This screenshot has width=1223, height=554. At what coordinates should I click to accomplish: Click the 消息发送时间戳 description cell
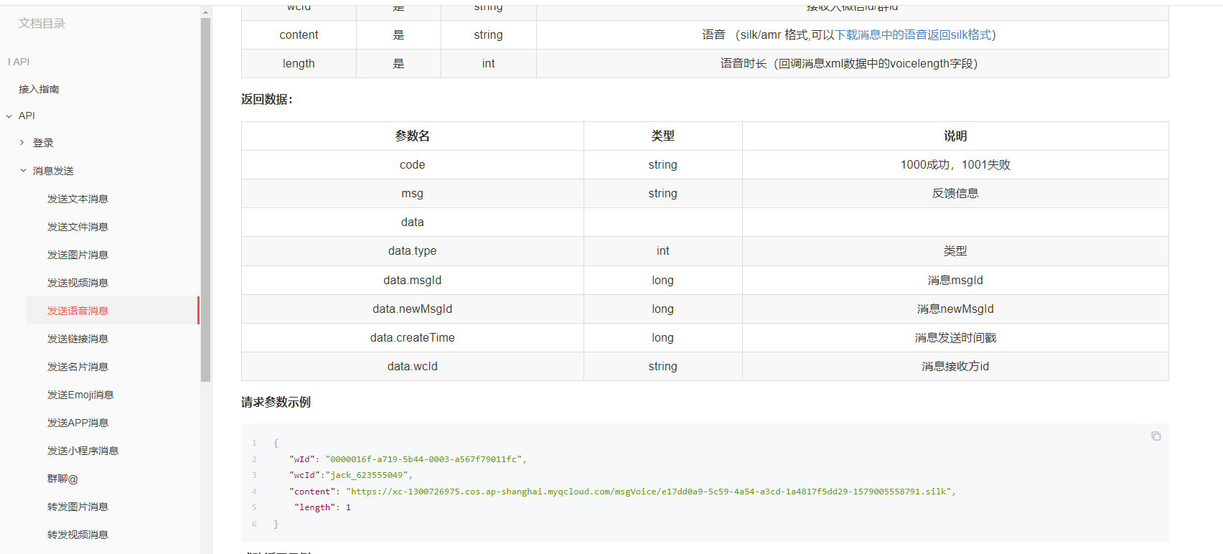point(955,337)
